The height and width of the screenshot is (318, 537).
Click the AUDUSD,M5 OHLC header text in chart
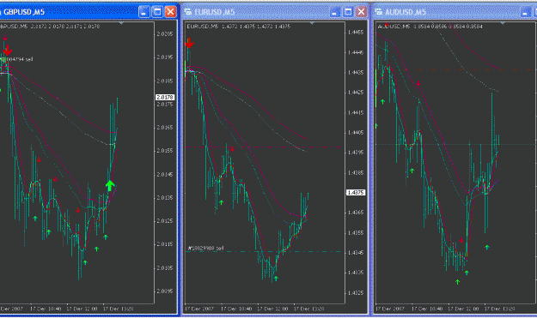(430, 27)
